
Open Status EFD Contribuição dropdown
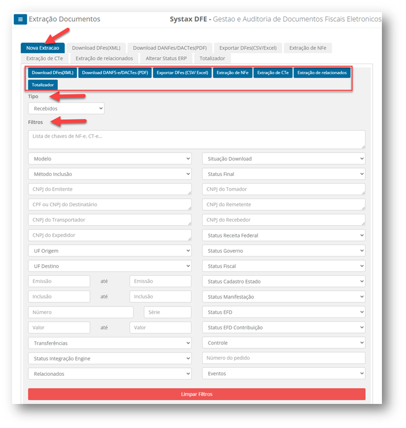tap(284, 327)
